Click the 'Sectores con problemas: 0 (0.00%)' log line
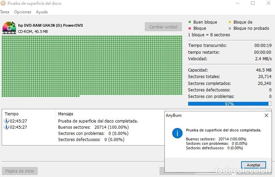 (93, 134)
